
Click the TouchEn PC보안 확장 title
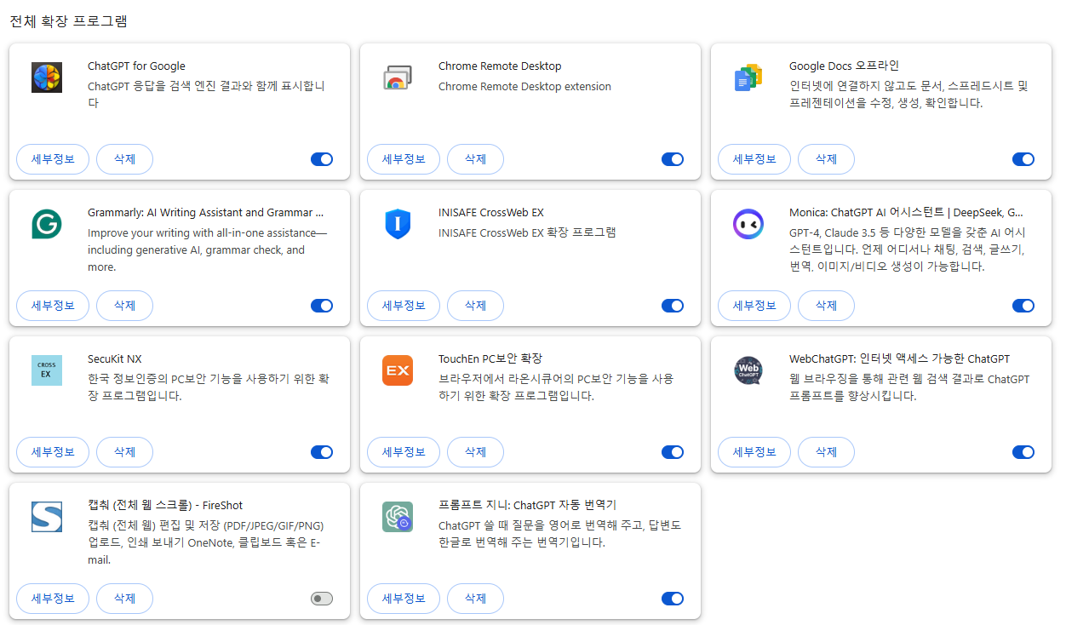pyautogui.click(x=490, y=359)
